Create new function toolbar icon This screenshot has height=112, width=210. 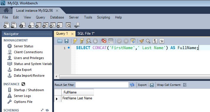60,25
